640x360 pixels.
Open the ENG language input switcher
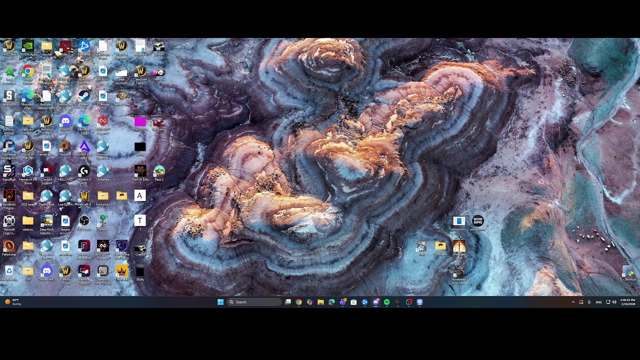point(598,302)
